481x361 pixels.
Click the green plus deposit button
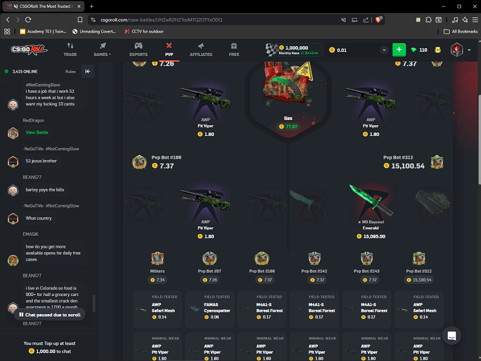(x=399, y=50)
